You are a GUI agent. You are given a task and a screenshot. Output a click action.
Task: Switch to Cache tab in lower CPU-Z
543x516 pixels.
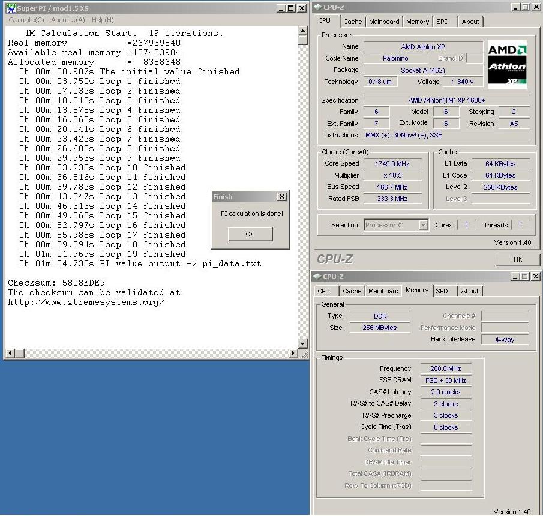352,291
